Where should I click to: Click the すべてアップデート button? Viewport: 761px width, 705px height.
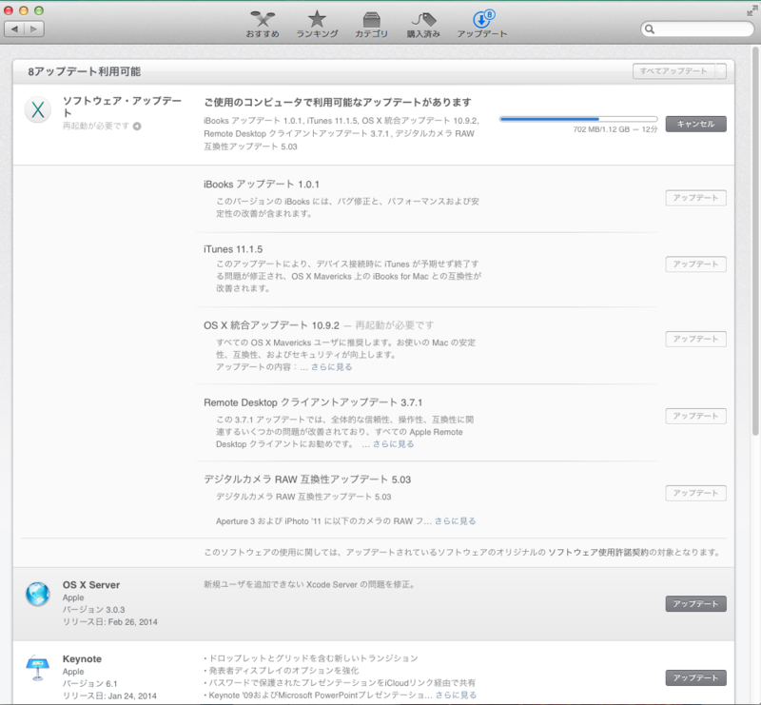pyautogui.click(x=673, y=71)
